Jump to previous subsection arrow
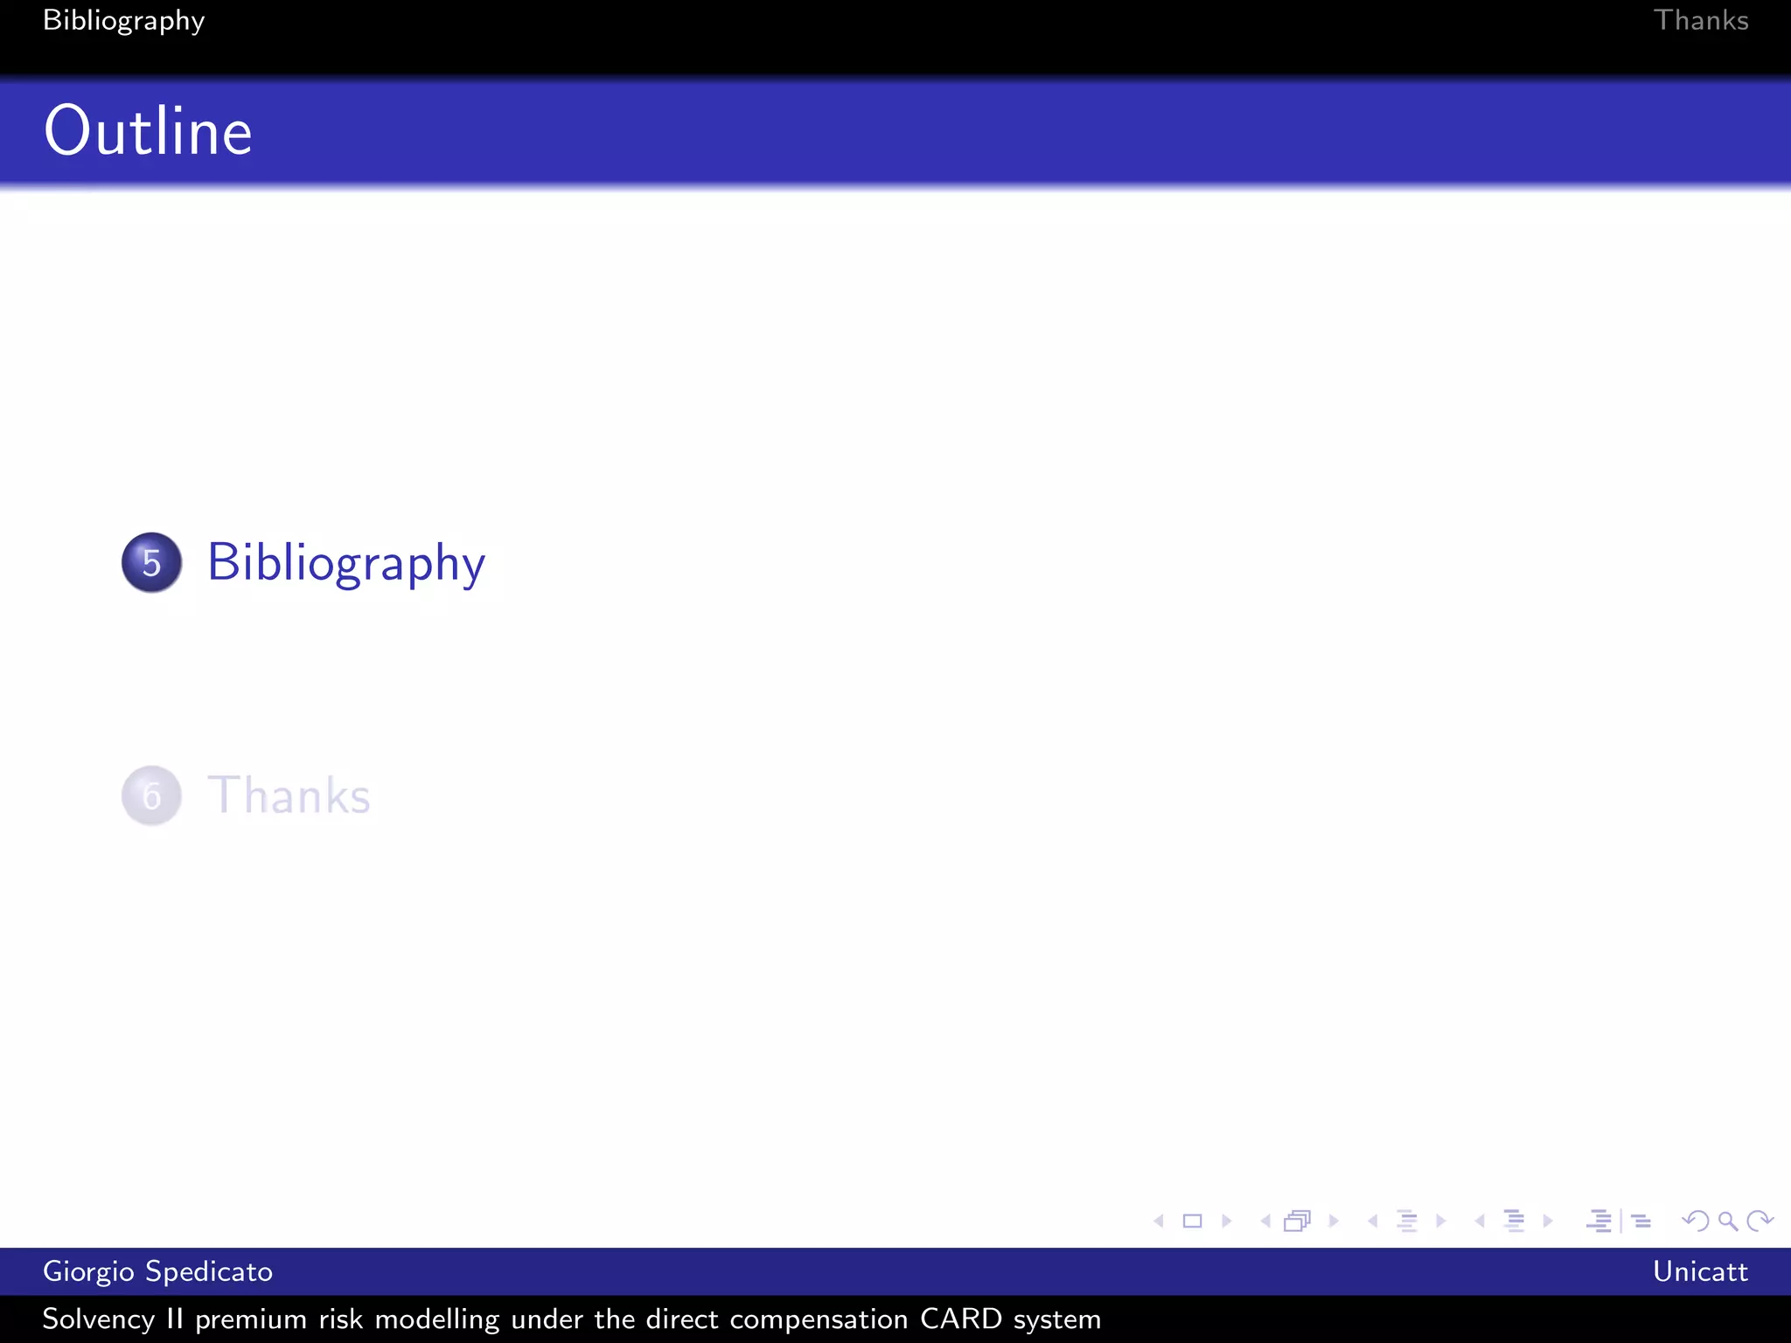 tap(1373, 1221)
